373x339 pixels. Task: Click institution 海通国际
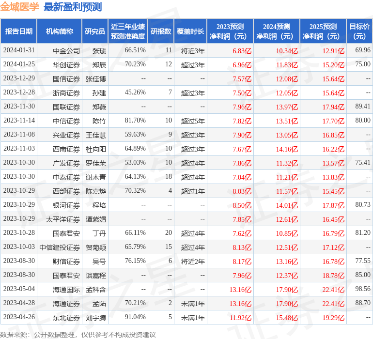(x=66, y=289)
